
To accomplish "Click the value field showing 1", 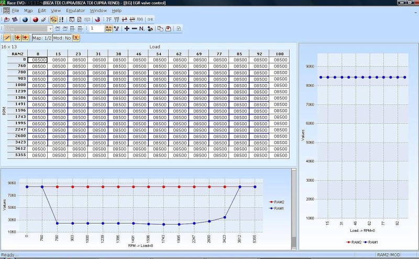I will (x=96, y=29).
